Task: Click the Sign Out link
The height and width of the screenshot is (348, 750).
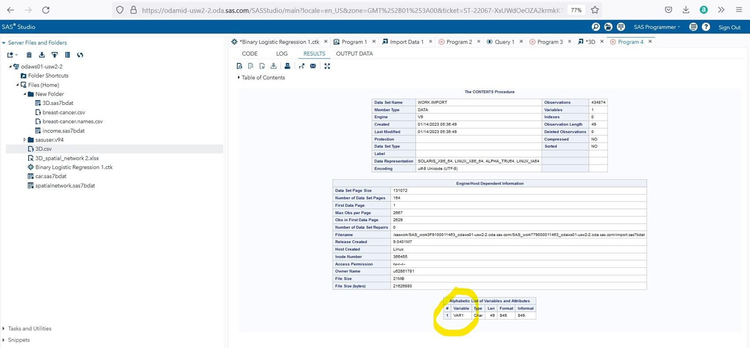Action: [729, 27]
